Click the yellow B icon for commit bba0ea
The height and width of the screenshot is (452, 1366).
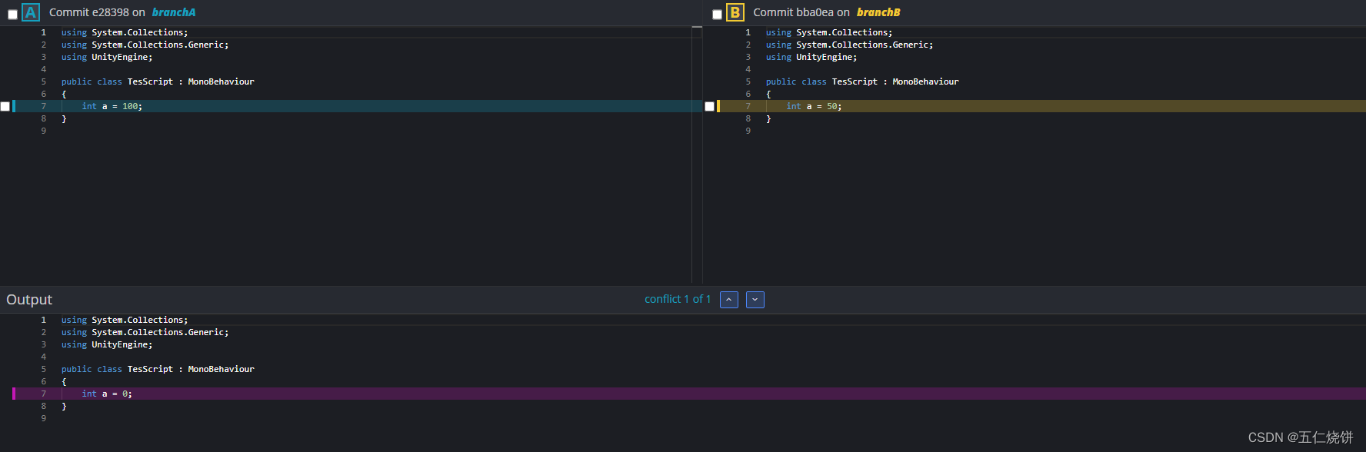coord(735,12)
